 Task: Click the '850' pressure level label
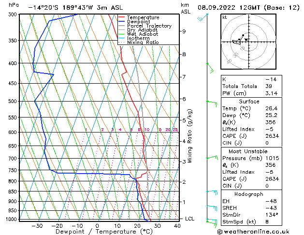coord(13,191)
